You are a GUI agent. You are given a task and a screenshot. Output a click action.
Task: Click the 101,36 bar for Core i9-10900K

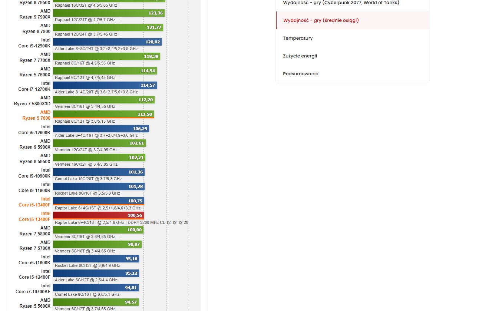point(99,172)
